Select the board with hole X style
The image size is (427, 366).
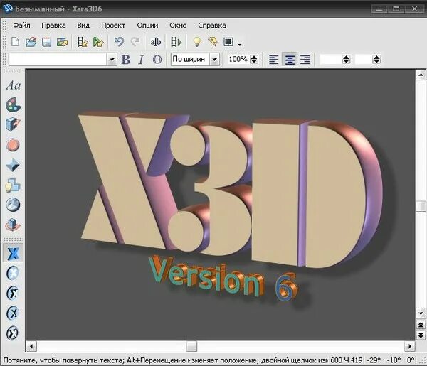tap(13, 293)
